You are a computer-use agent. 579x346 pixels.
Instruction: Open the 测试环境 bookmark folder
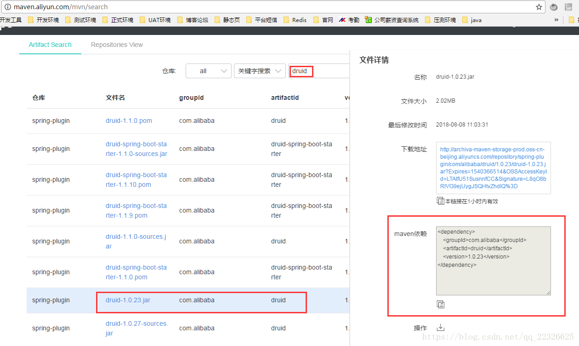(81, 20)
